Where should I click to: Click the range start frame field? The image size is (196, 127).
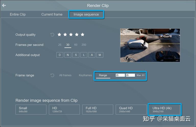pos(120,75)
